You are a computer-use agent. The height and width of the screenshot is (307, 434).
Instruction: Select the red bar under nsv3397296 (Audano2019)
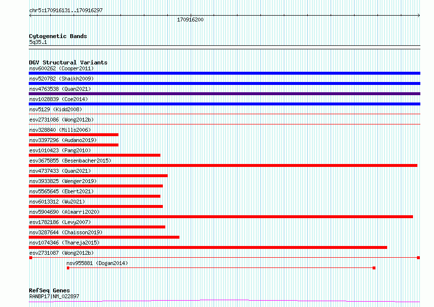(74, 145)
